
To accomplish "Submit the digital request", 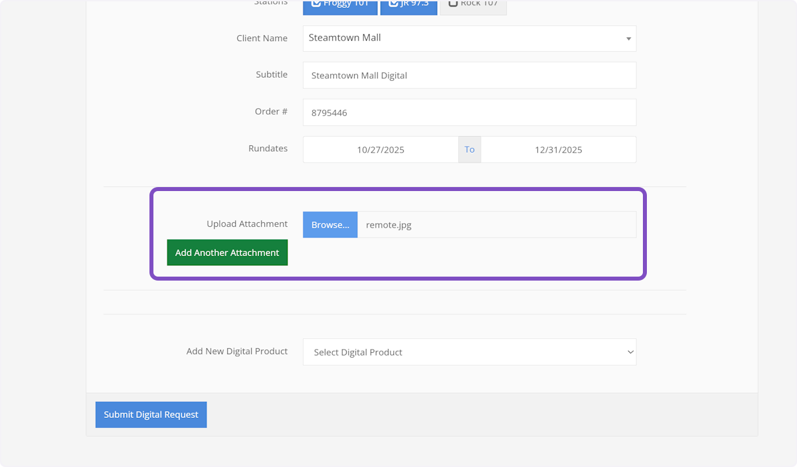I will (151, 415).
